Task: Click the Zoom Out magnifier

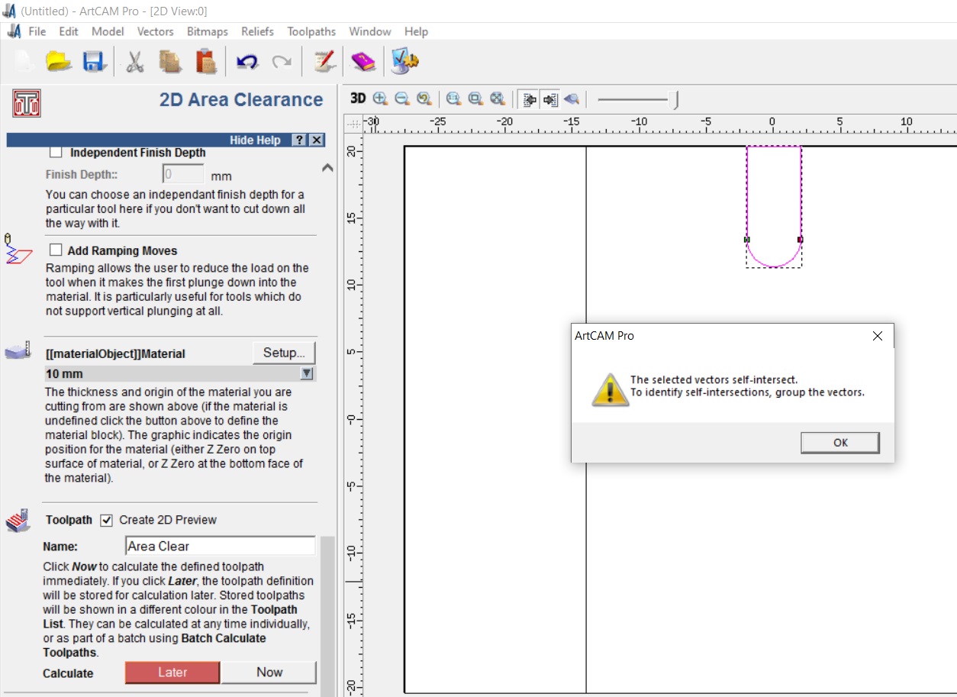Action: pyautogui.click(x=402, y=98)
